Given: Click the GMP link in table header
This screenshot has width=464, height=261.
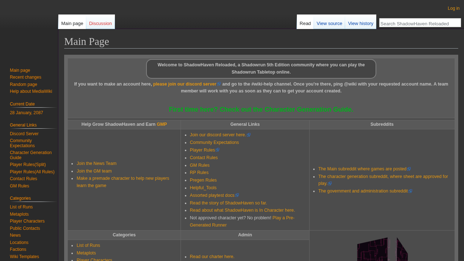Looking at the screenshot, I should [162, 124].
